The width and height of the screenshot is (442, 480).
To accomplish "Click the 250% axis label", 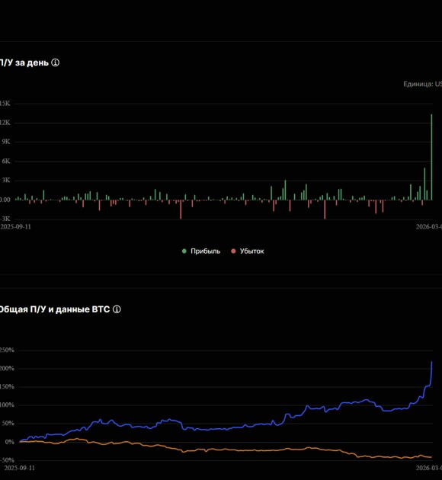I will tap(7, 350).
